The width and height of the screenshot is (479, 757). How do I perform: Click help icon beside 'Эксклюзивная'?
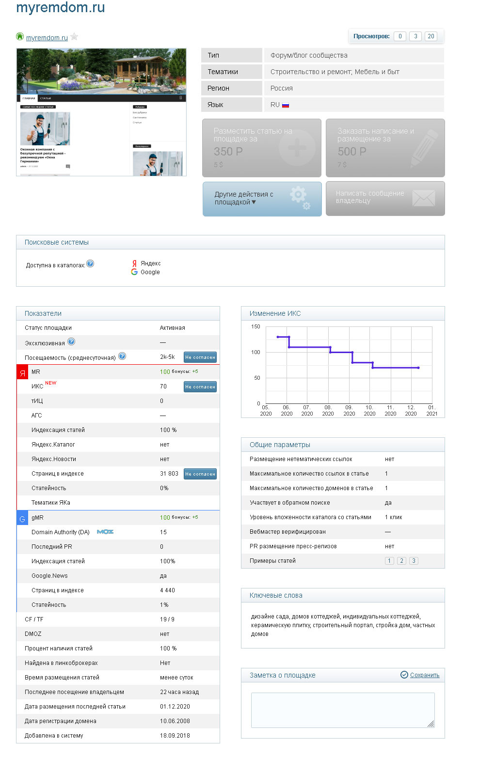71,341
